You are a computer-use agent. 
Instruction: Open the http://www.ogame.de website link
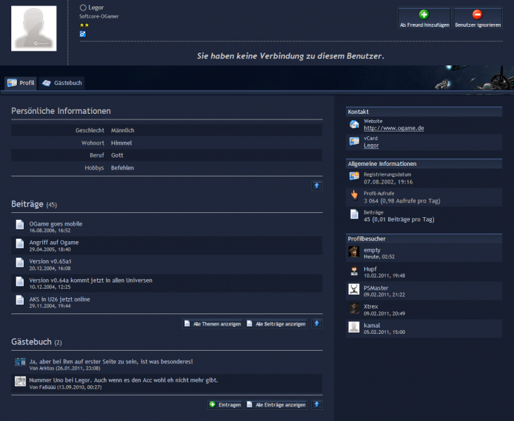[394, 128]
